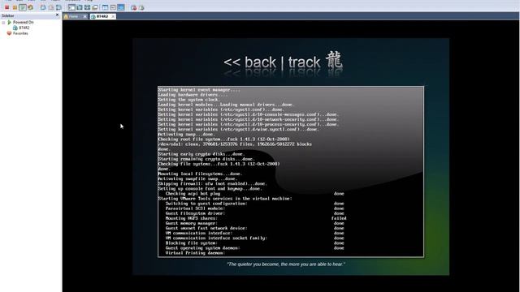Click 'Starting kernel event manager' console line
The image size is (520, 292).
click(x=199, y=90)
